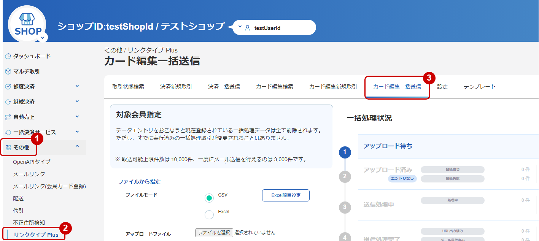Click the ファイルを選択 upload button

(214, 233)
